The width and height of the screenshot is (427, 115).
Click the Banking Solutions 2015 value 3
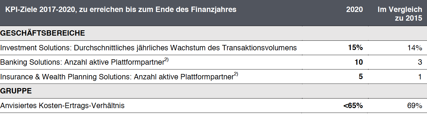[420, 62]
